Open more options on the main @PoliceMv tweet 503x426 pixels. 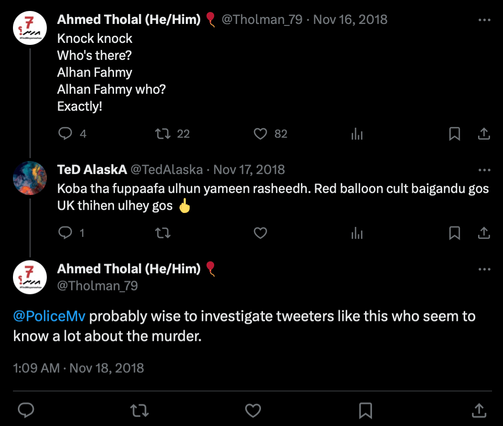484,269
